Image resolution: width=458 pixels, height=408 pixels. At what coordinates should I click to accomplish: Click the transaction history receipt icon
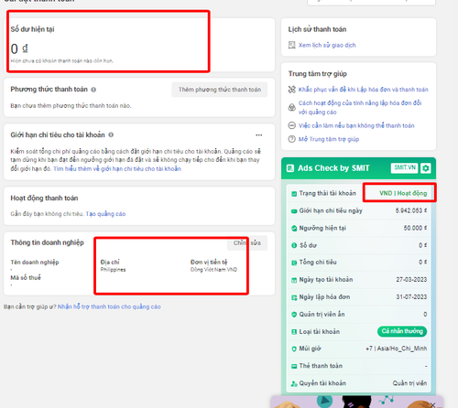(x=292, y=45)
